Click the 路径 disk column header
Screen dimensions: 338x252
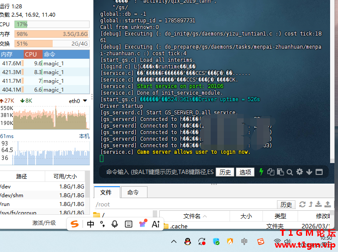pos(22,177)
